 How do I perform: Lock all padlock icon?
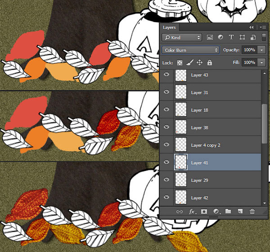point(210,63)
